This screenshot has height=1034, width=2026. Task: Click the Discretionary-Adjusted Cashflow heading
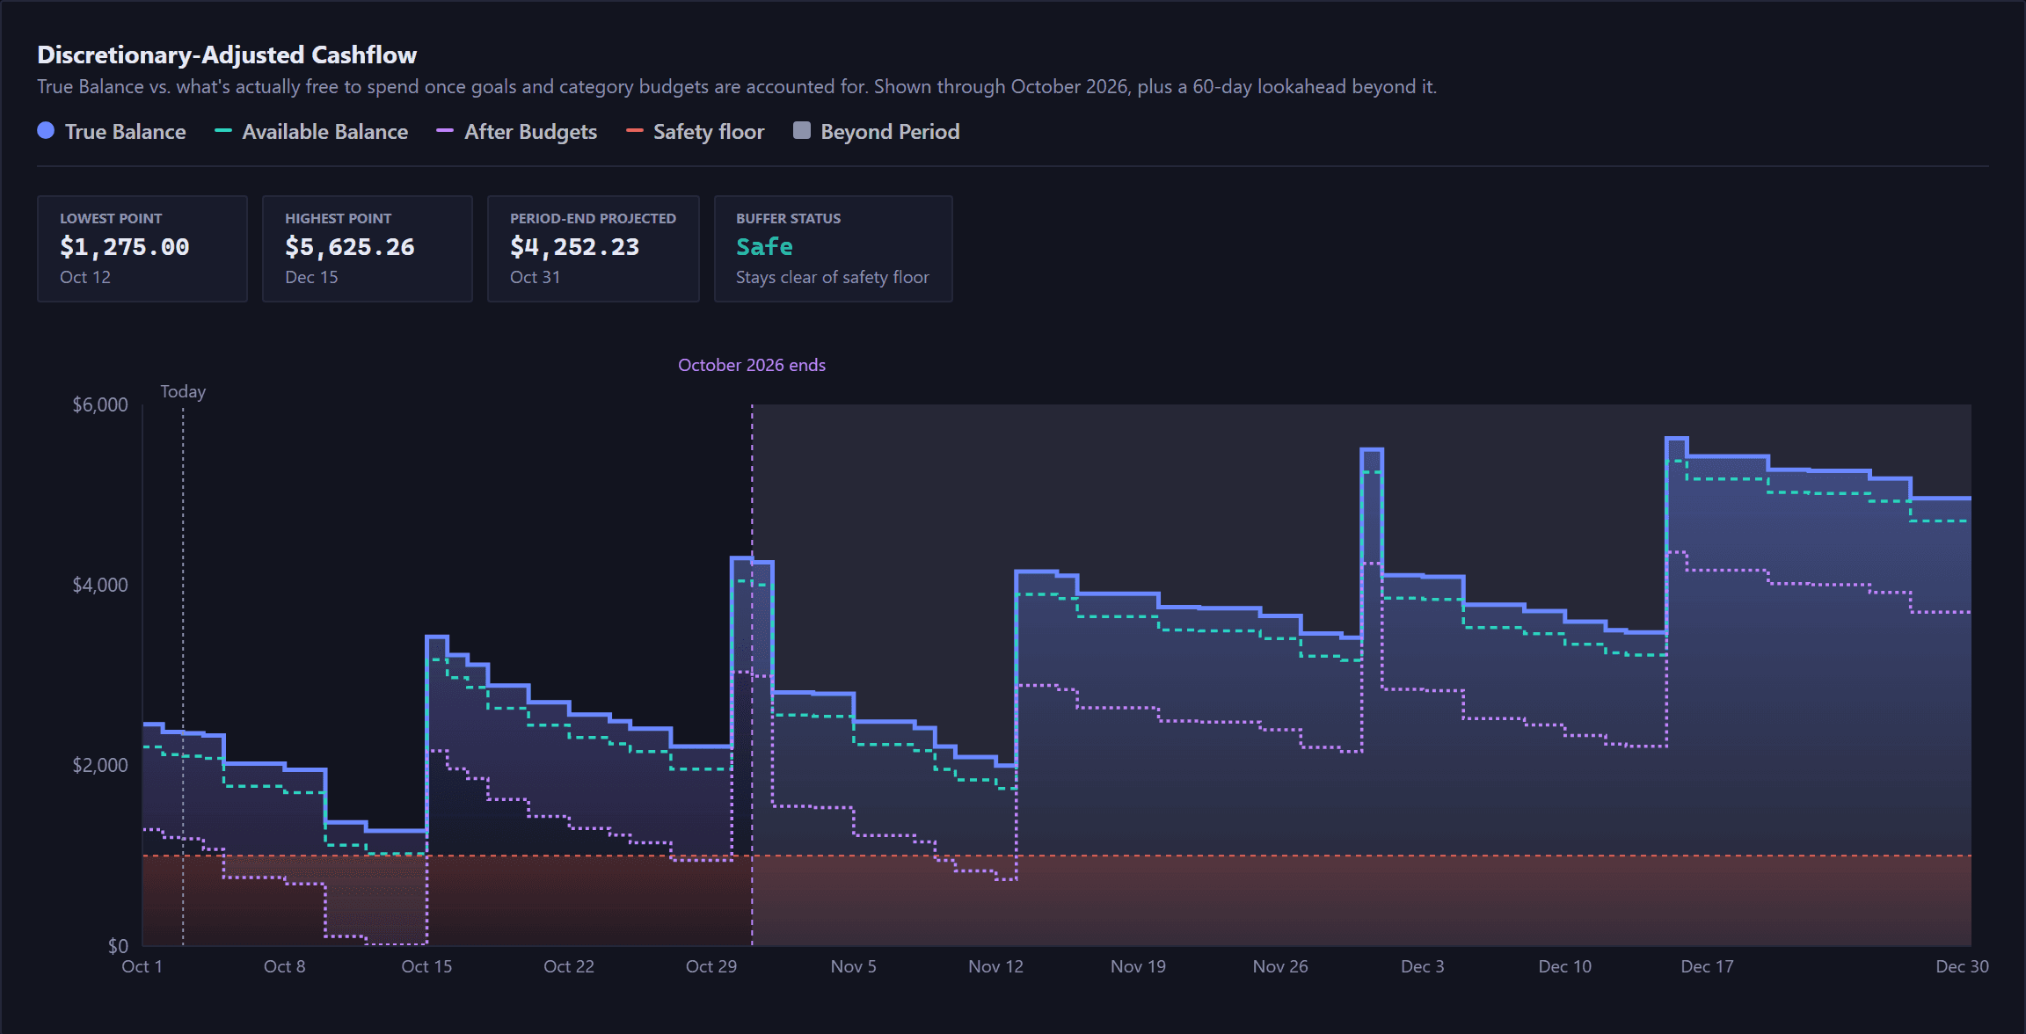point(227,55)
